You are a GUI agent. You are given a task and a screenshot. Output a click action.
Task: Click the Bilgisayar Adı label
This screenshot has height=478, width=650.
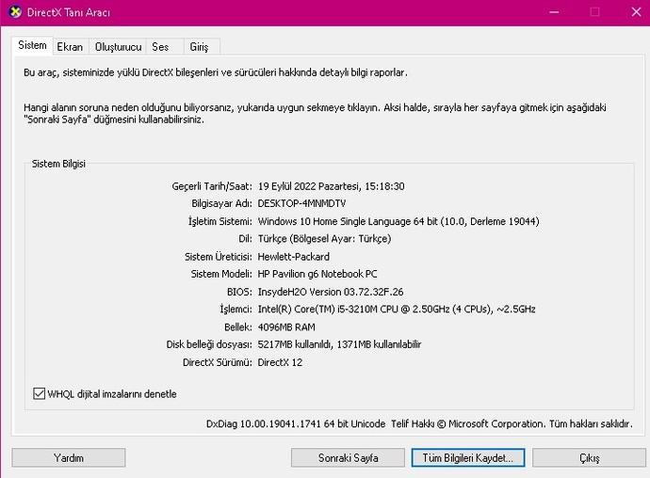221,203
